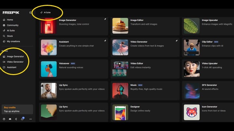Click the help icon in the sidebar footer
This screenshot has height=131, width=234.
[x=4, y=119]
